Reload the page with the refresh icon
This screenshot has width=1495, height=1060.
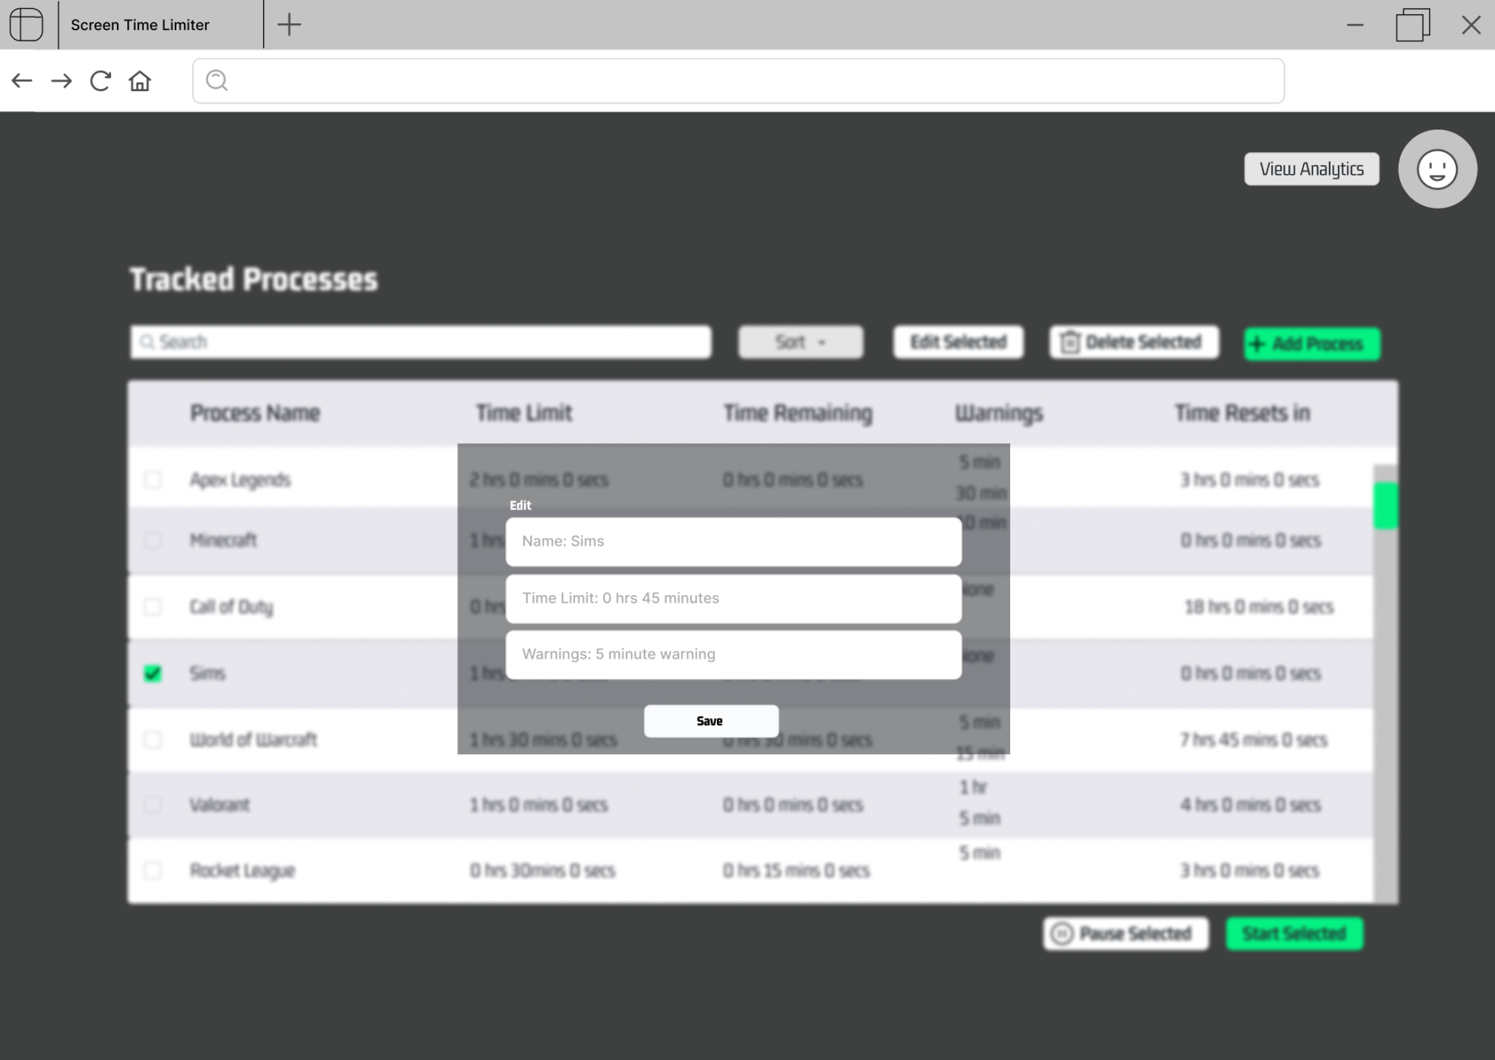pyautogui.click(x=100, y=81)
